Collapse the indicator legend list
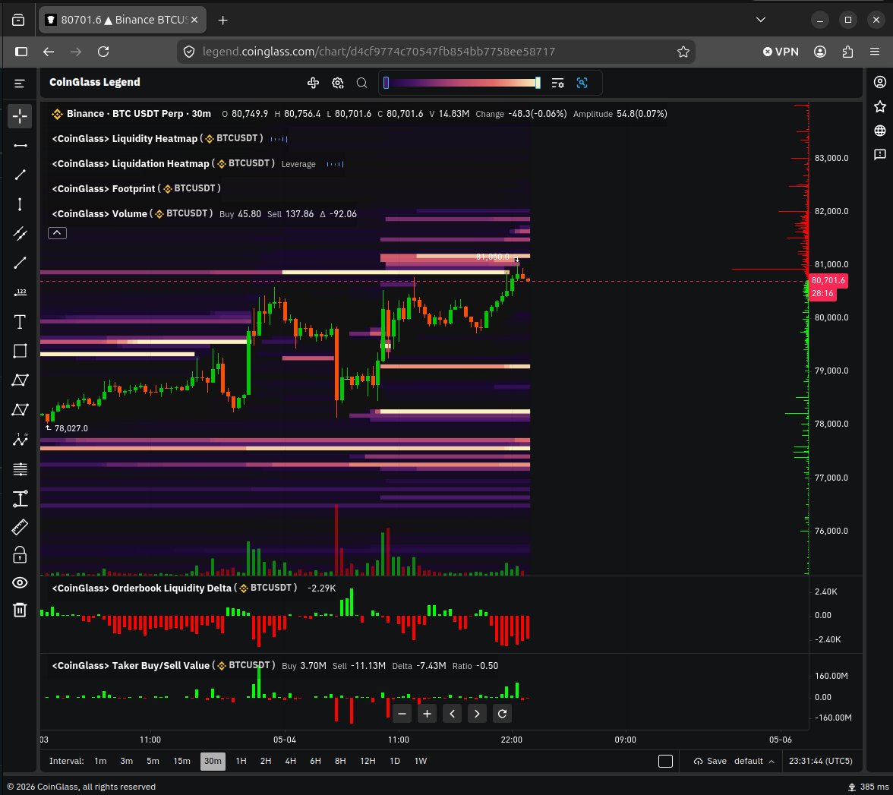 point(57,233)
